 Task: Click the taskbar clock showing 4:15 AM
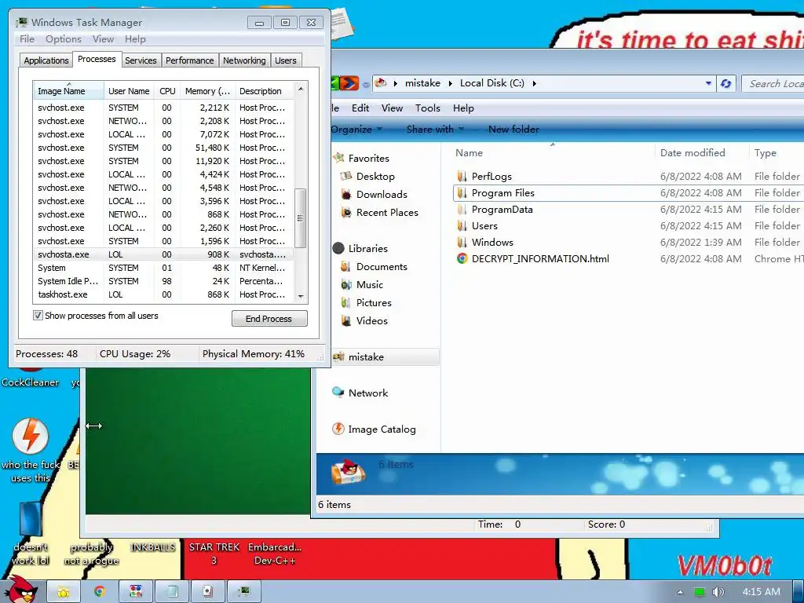click(761, 592)
